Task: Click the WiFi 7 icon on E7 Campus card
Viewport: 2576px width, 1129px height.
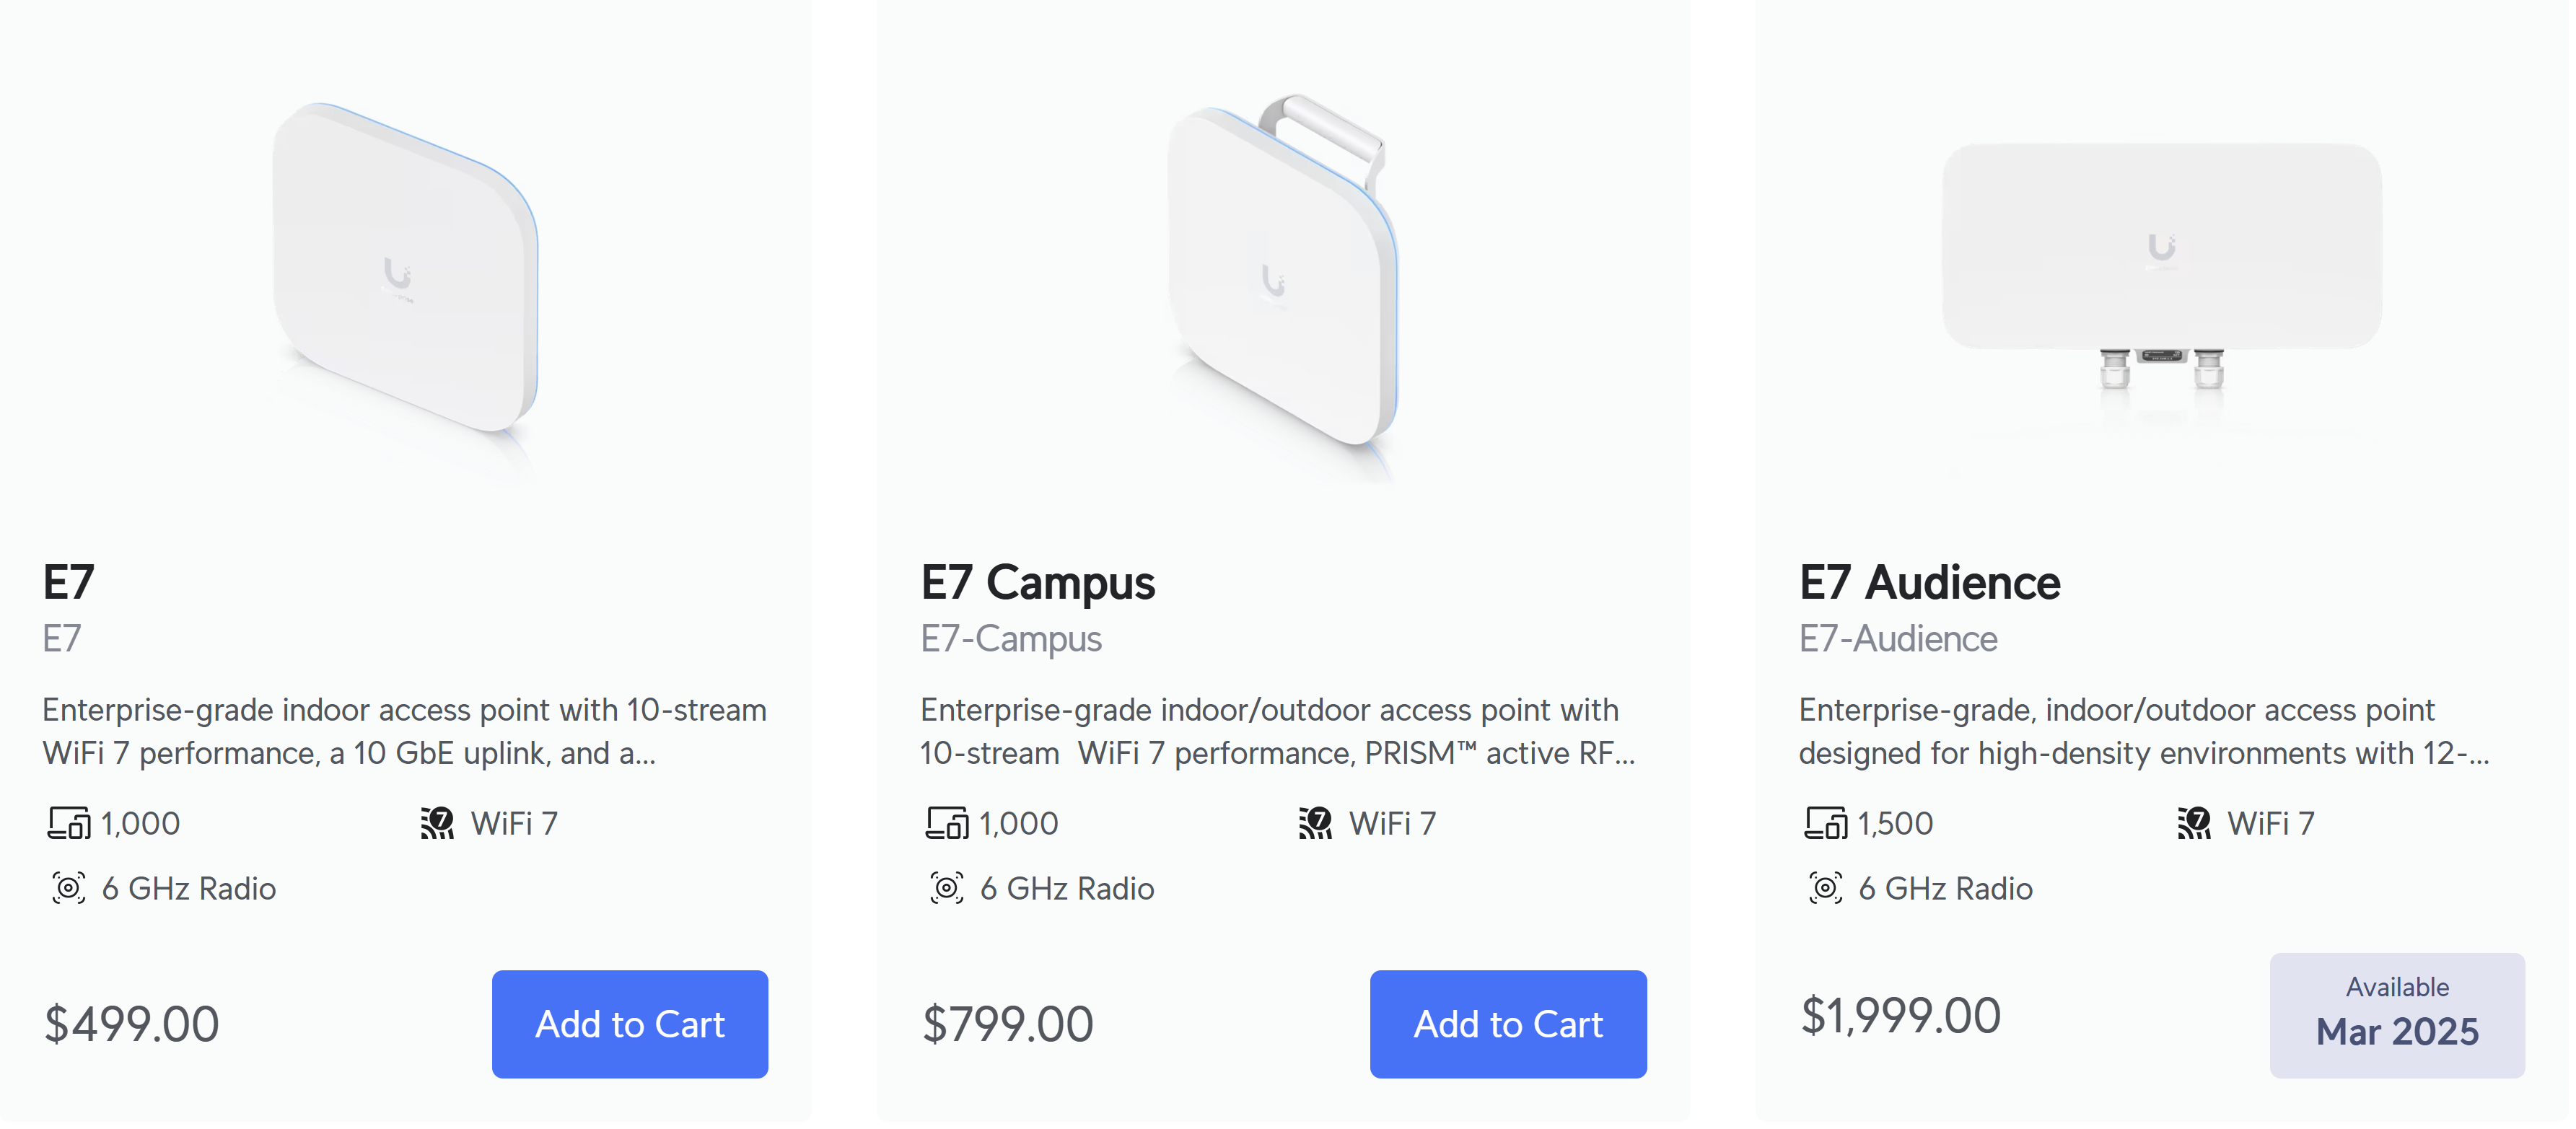Action: coord(1315,824)
